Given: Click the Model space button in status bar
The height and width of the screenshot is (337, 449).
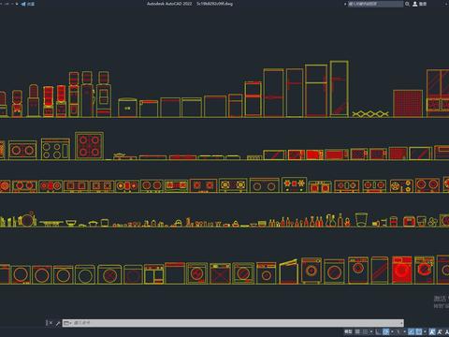Looking at the screenshot, I should (348, 331).
